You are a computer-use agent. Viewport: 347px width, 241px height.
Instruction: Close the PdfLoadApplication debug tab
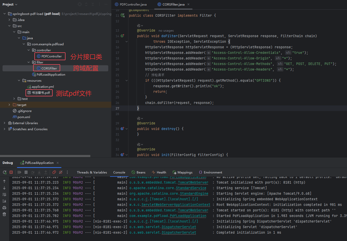58,163
